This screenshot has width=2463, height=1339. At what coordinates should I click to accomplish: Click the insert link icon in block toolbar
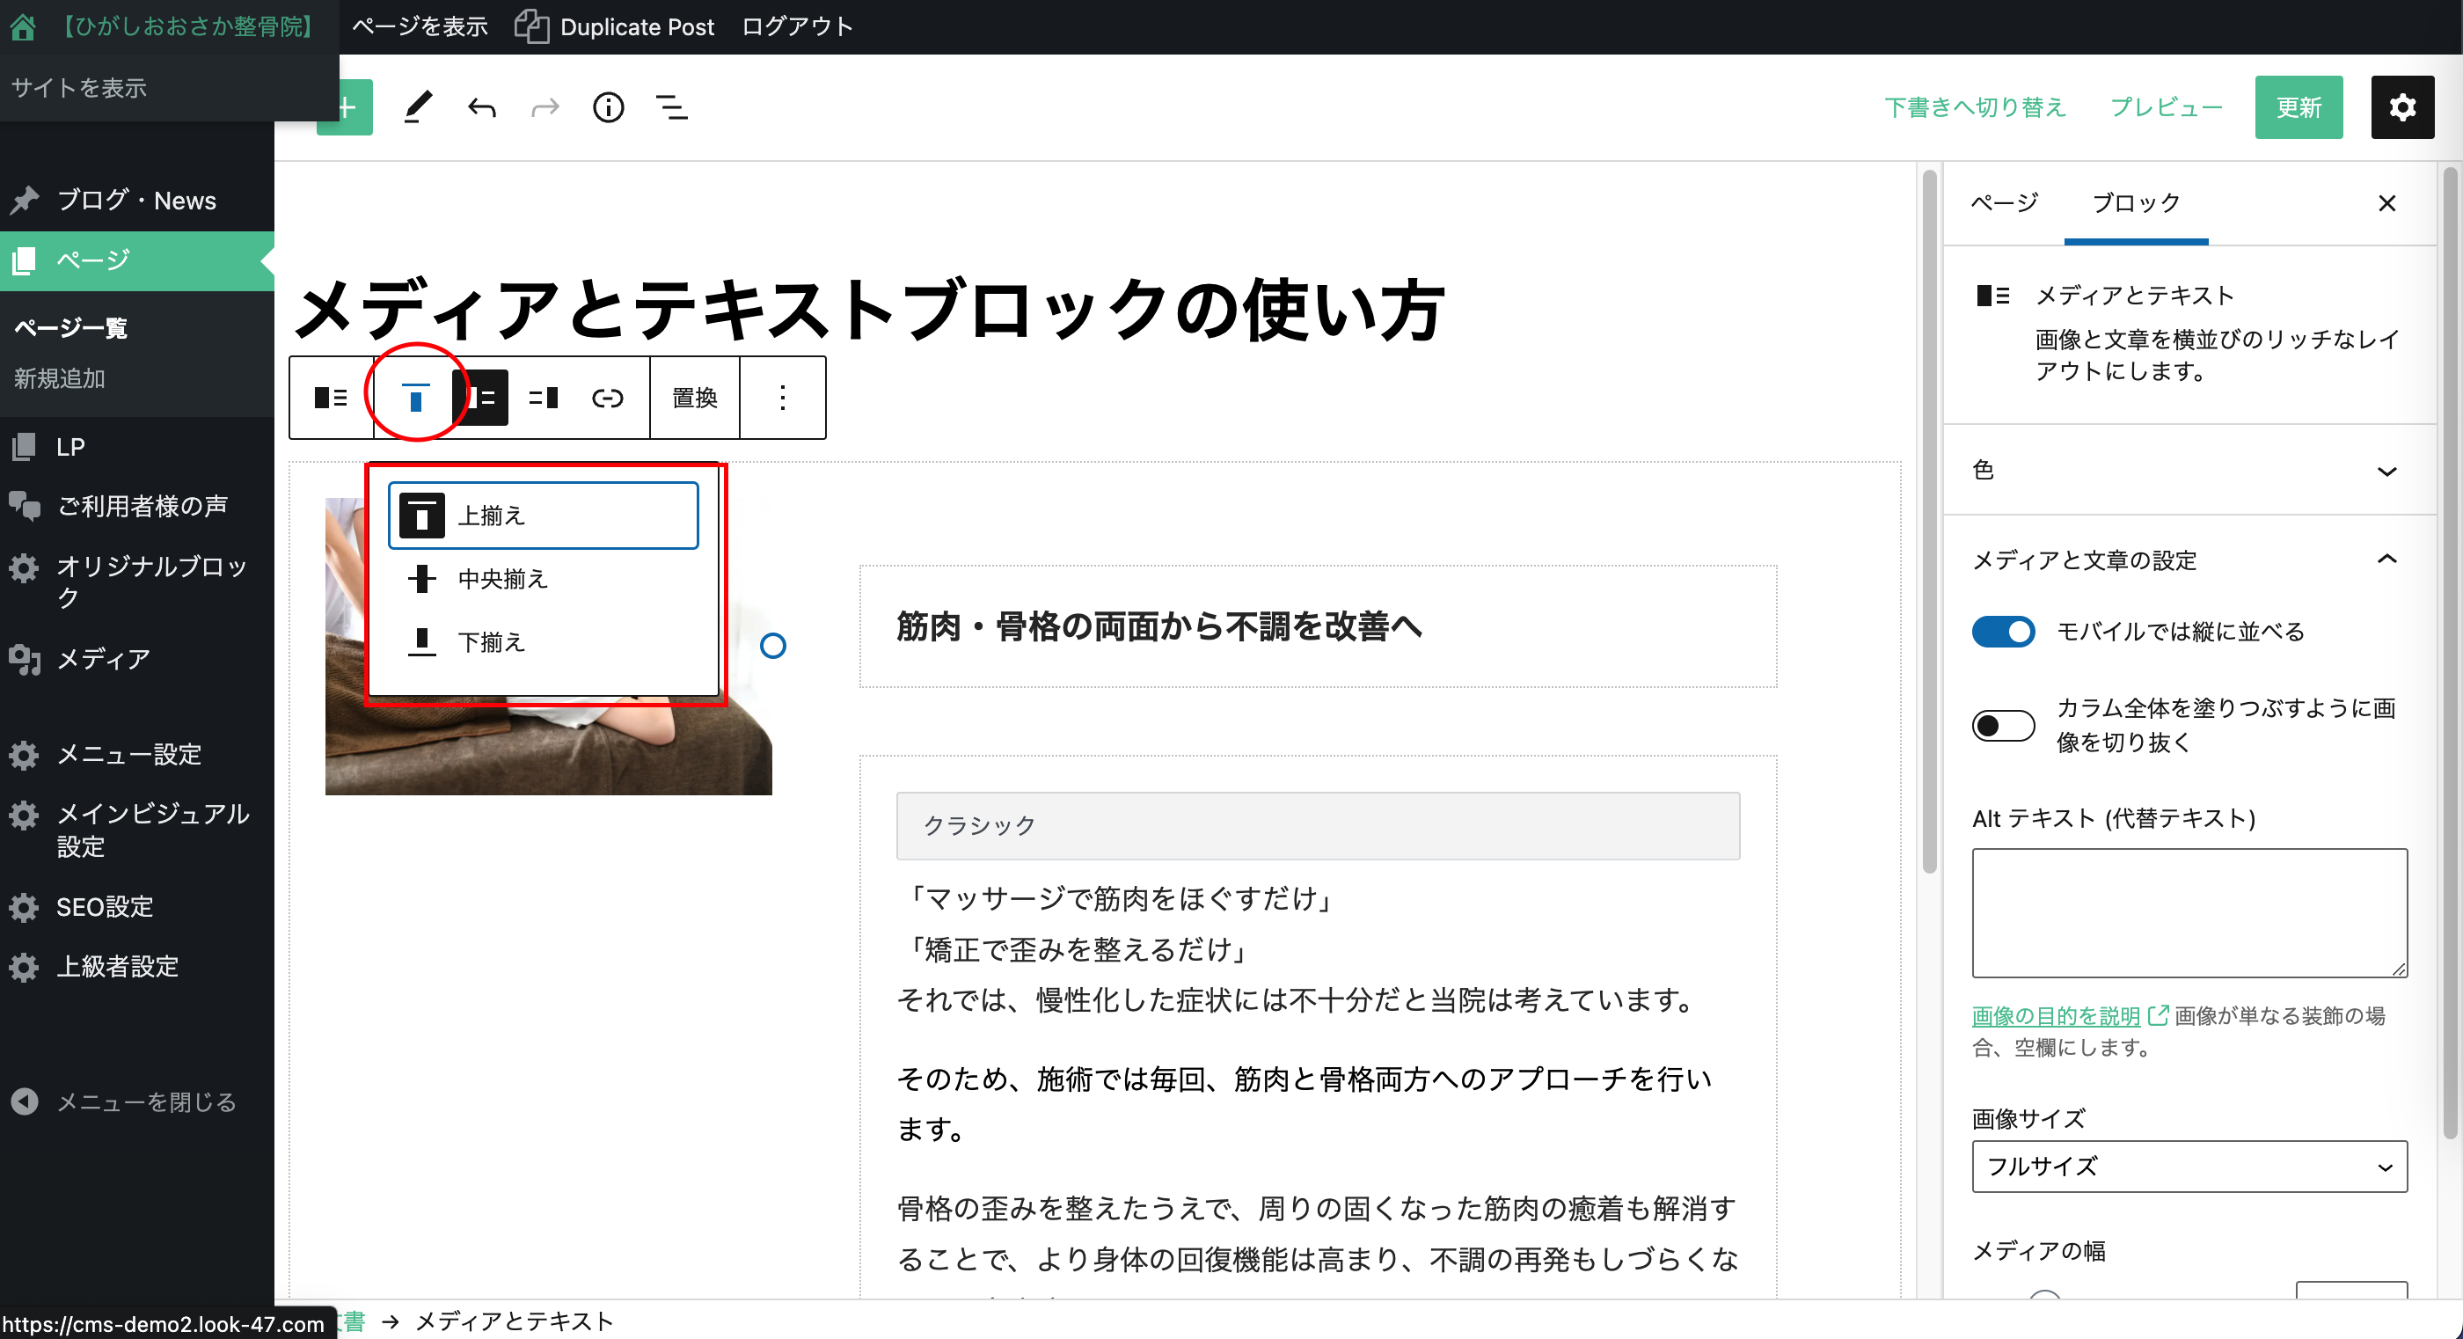tap(607, 398)
